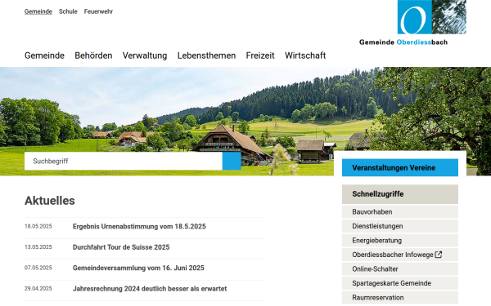Open the Verwaltung main menu

[x=145, y=55]
